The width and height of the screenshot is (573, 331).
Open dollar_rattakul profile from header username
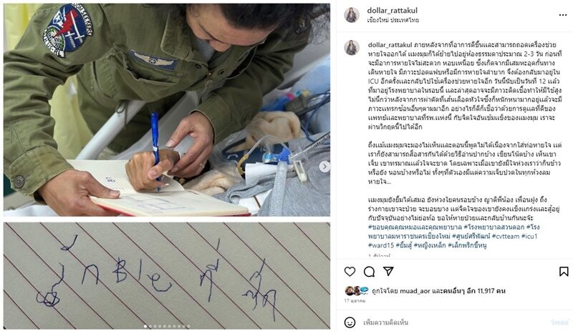[392, 11]
